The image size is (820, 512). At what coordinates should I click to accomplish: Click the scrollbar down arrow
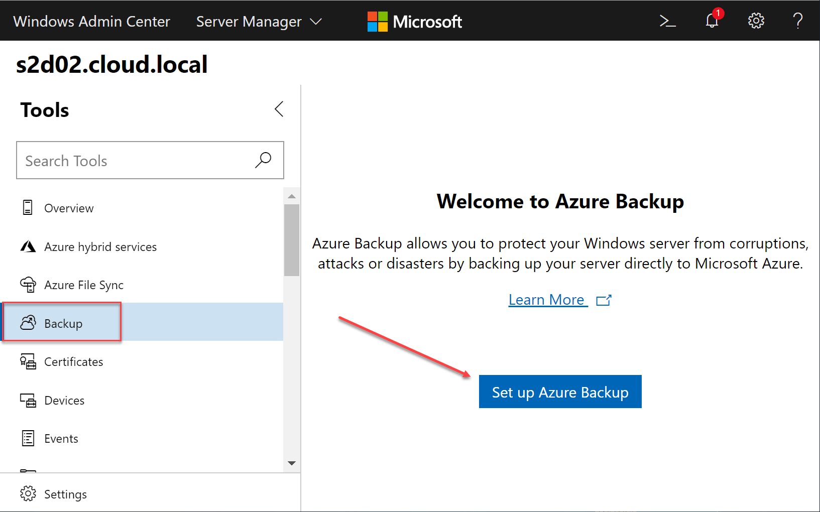tap(292, 463)
